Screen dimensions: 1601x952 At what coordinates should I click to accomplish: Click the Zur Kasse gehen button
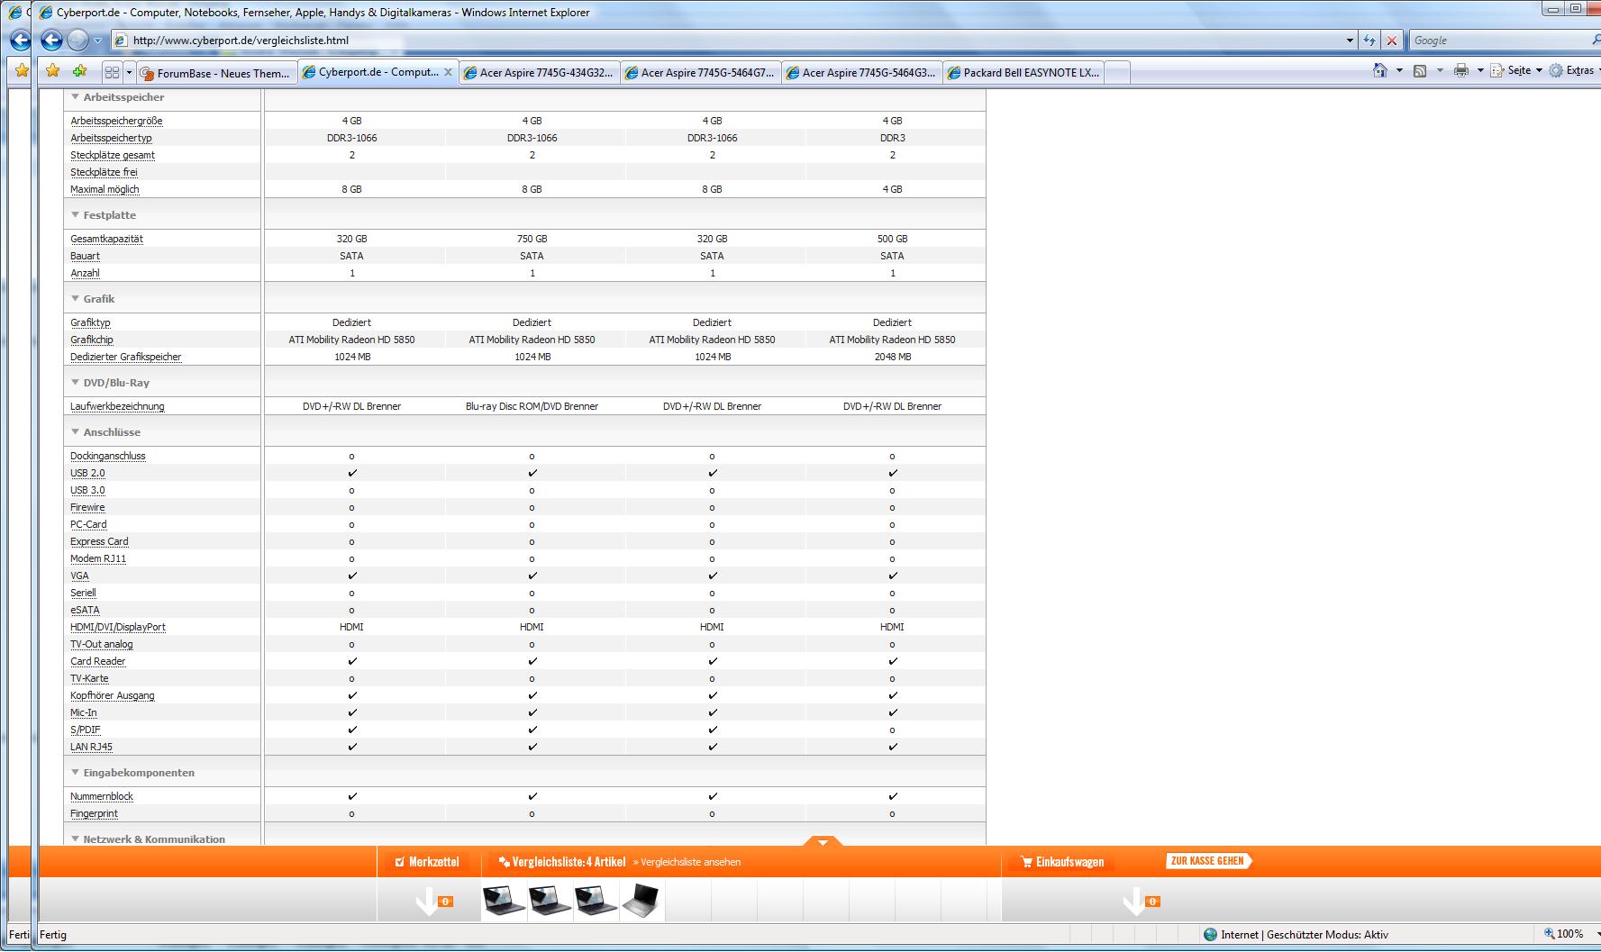point(1208,861)
